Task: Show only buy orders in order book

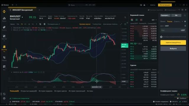Action: click(x=136, y=20)
